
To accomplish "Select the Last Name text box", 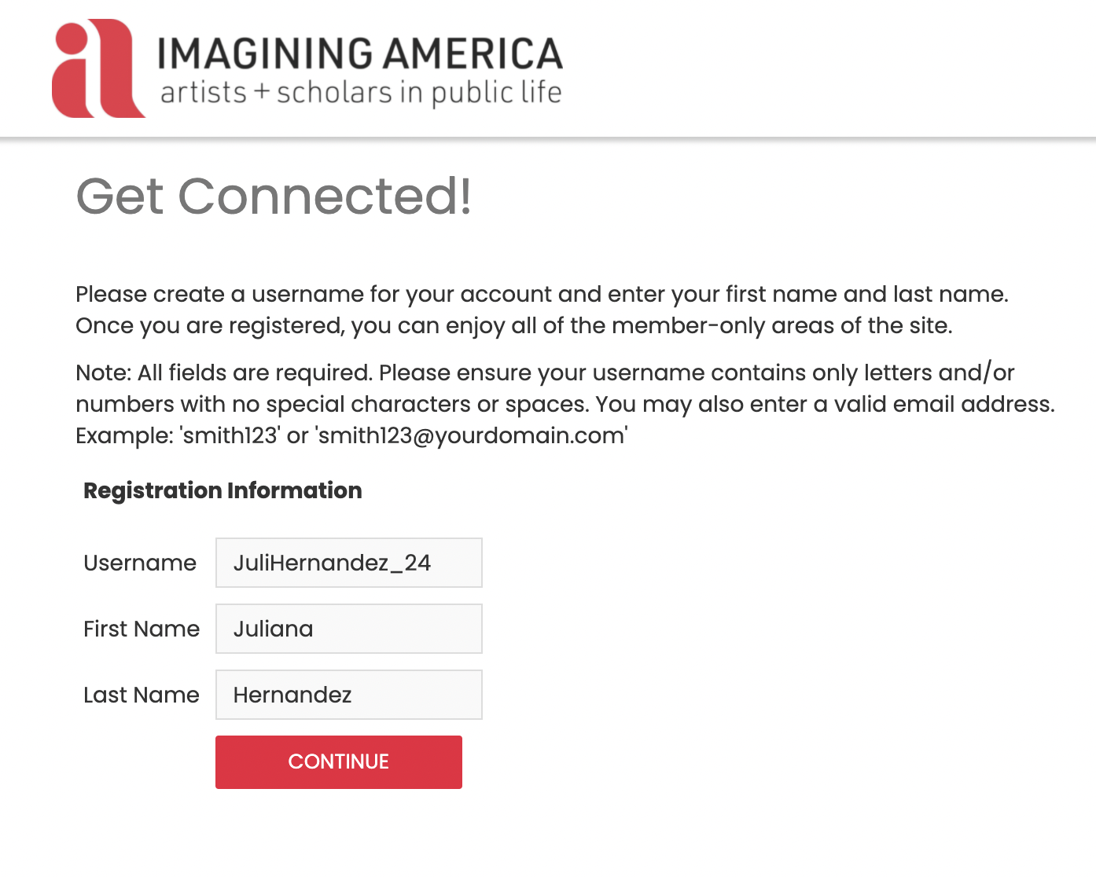I will pyautogui.click(x=348, y=695).
